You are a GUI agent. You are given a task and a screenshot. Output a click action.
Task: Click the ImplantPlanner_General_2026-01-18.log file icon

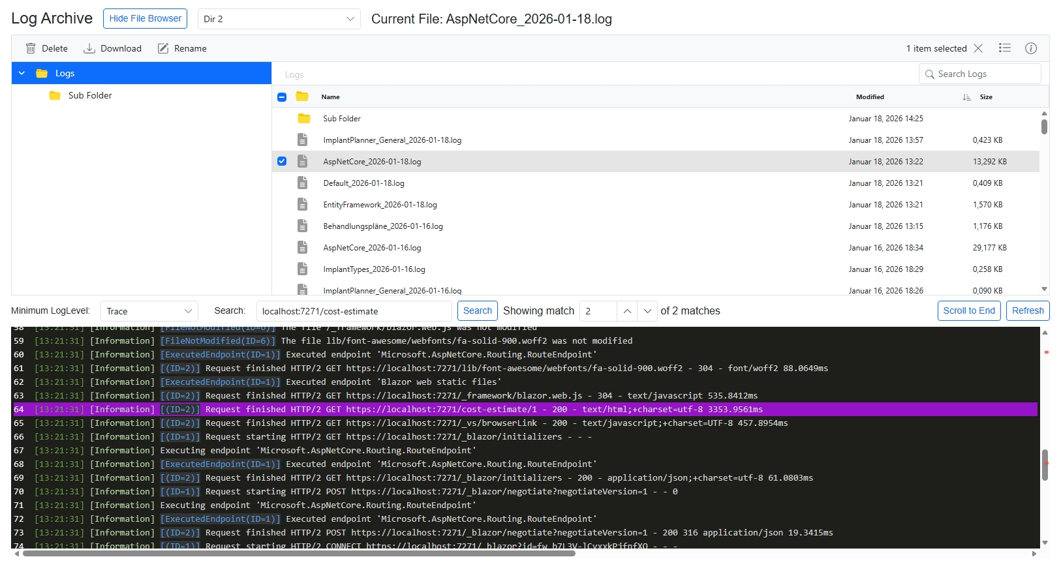point(303,140)
